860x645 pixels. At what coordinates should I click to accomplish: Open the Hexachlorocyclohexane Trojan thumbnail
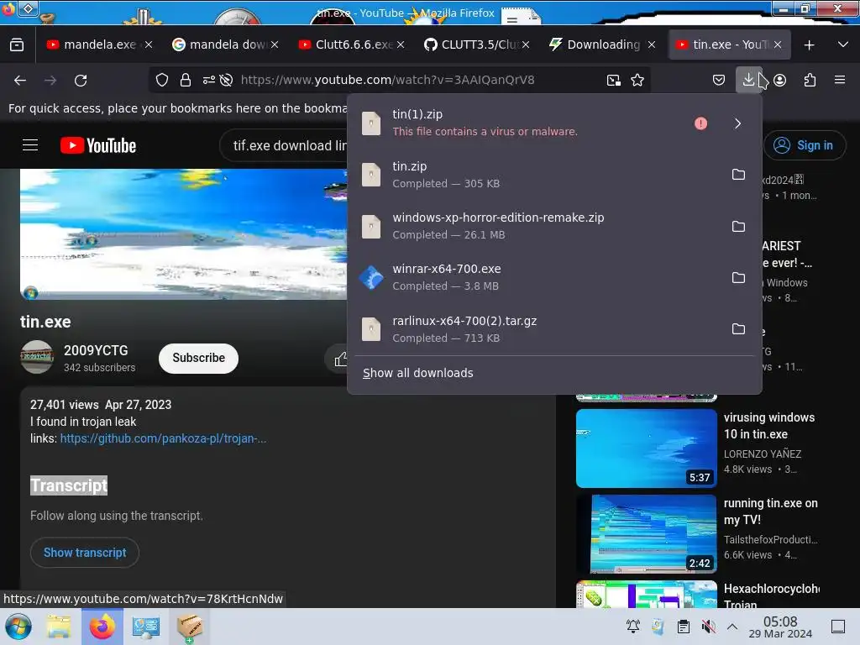coord(647,594)
